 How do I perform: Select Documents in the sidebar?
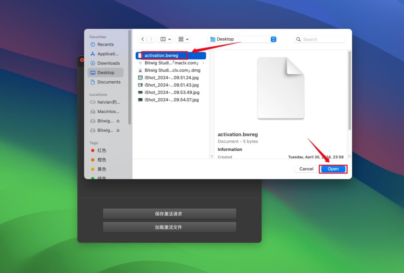point(109,82)
